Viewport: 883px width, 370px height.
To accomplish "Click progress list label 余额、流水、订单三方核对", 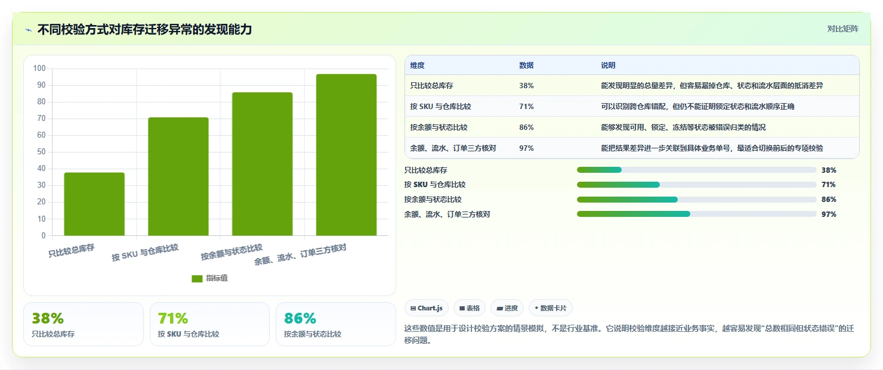I will coord(447,214).
